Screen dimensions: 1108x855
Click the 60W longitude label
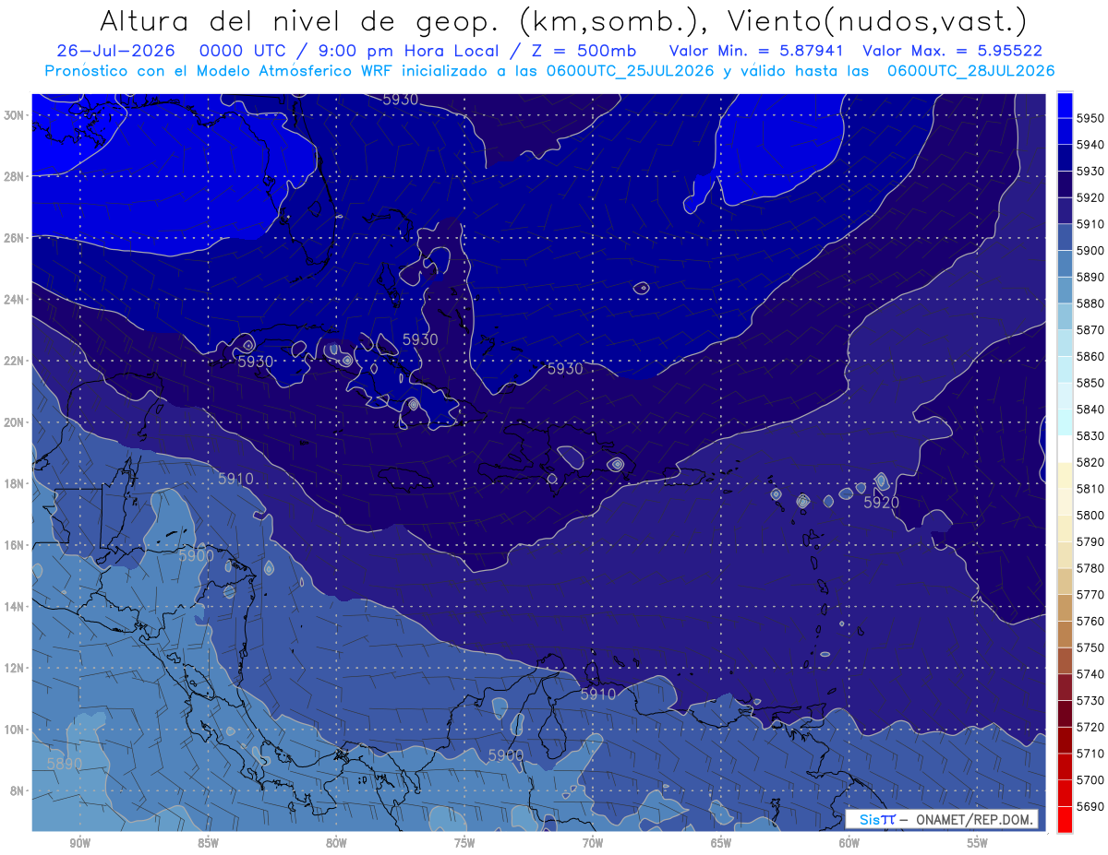coord(849,843)
